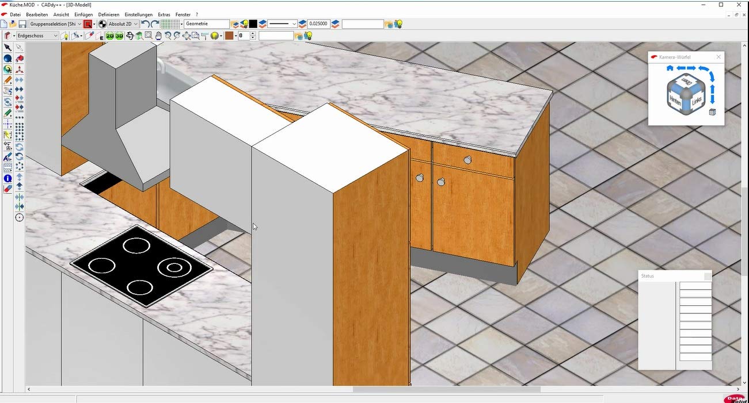This screenshot has height=403, width=749.
Task: Close the Kamera-Würfel panel
Action: coord(718,57)
